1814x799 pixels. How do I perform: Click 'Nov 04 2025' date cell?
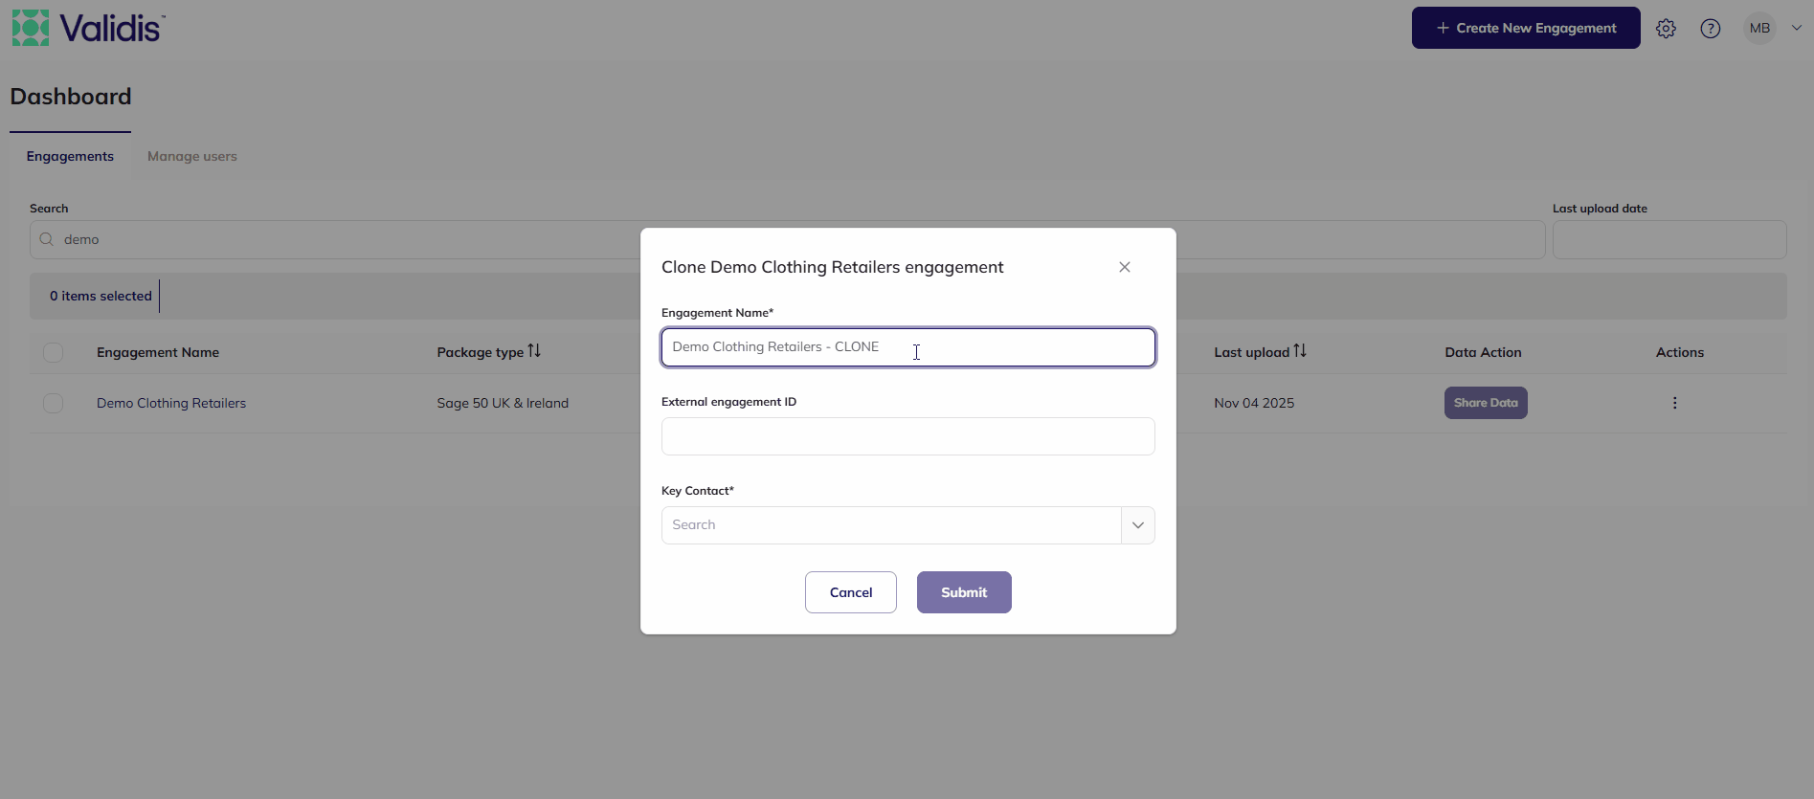(1254, 403)
